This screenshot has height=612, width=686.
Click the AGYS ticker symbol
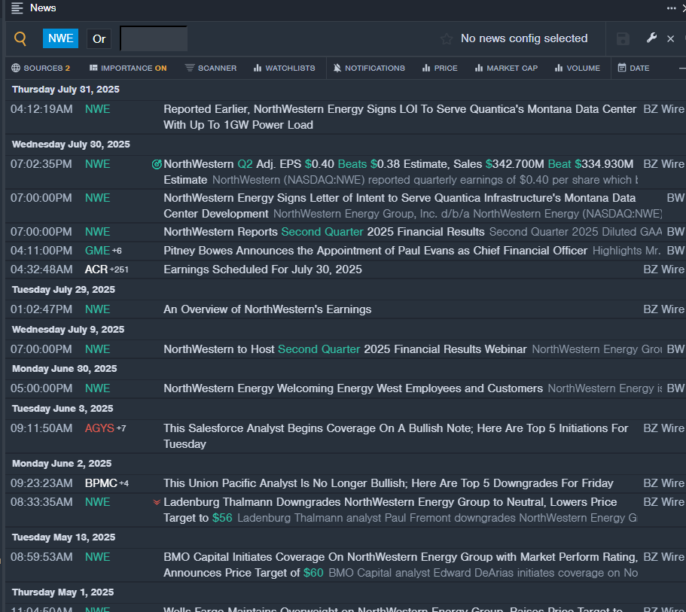point(99,428)
